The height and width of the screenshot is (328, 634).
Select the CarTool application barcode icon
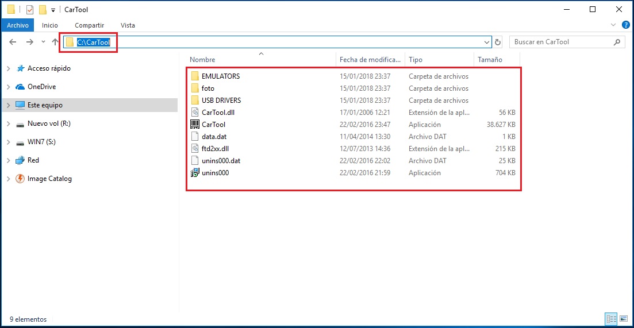click(195, 125)
